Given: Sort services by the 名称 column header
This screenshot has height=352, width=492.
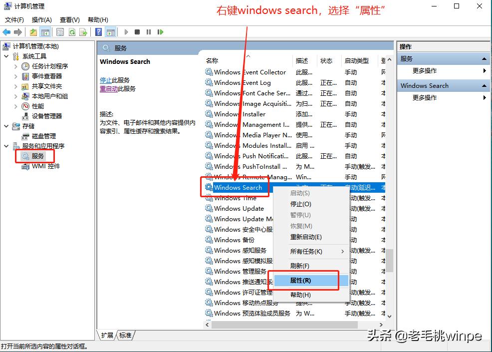Looking at the screenshot, I should pyautogui.click(x=212, y=60).
